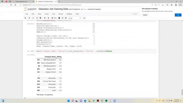
Task: Close the Desktop/glassdoor job tab
Action: tap(33, 1)
